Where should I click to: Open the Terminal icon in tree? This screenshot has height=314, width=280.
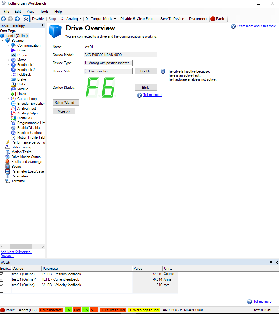(8, 181)
